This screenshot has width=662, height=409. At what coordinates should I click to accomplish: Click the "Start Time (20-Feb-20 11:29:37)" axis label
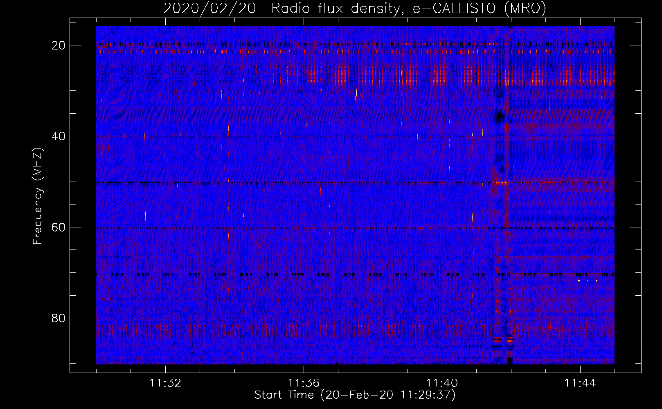coord(355,395)
